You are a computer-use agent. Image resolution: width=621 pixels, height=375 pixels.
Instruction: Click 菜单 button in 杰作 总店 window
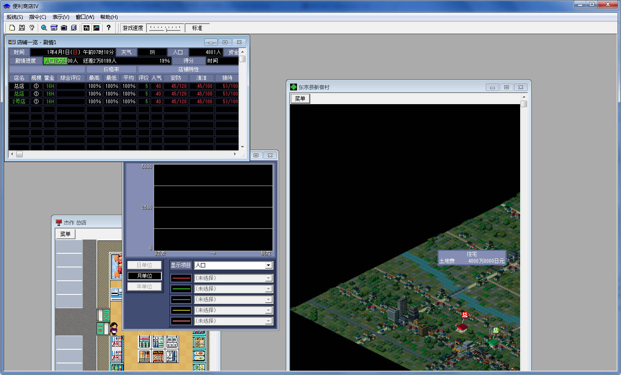(x=65, y=234)
